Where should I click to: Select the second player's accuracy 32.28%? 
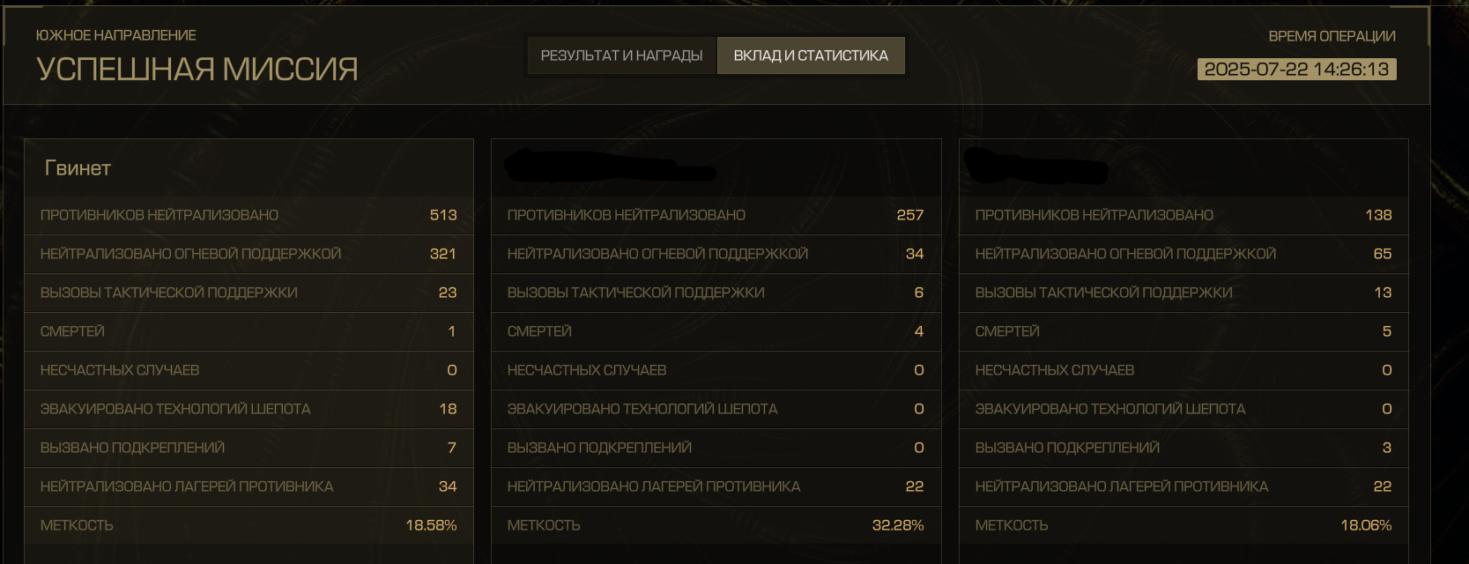pos(898,525)
